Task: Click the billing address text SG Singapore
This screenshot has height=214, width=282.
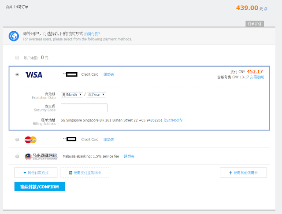Action: click(111, 120)
